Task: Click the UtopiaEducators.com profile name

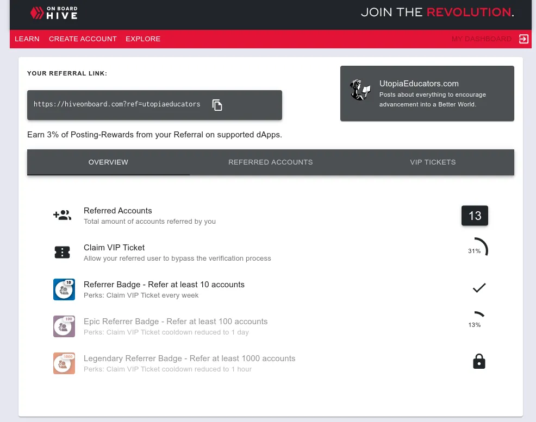Action: pos(419,84)
